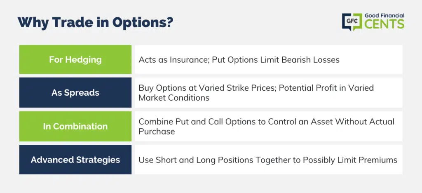The image size is (422, 193).
Task: Click 'Put Options Limit Bearish Losses' phrase
Action: pyautogui.click(x=276, y=59)
